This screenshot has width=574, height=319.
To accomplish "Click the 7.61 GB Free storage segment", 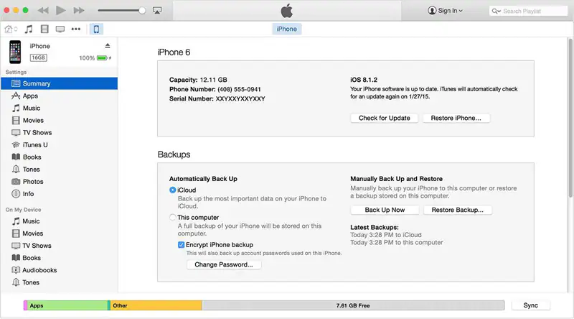I will 353,305.
